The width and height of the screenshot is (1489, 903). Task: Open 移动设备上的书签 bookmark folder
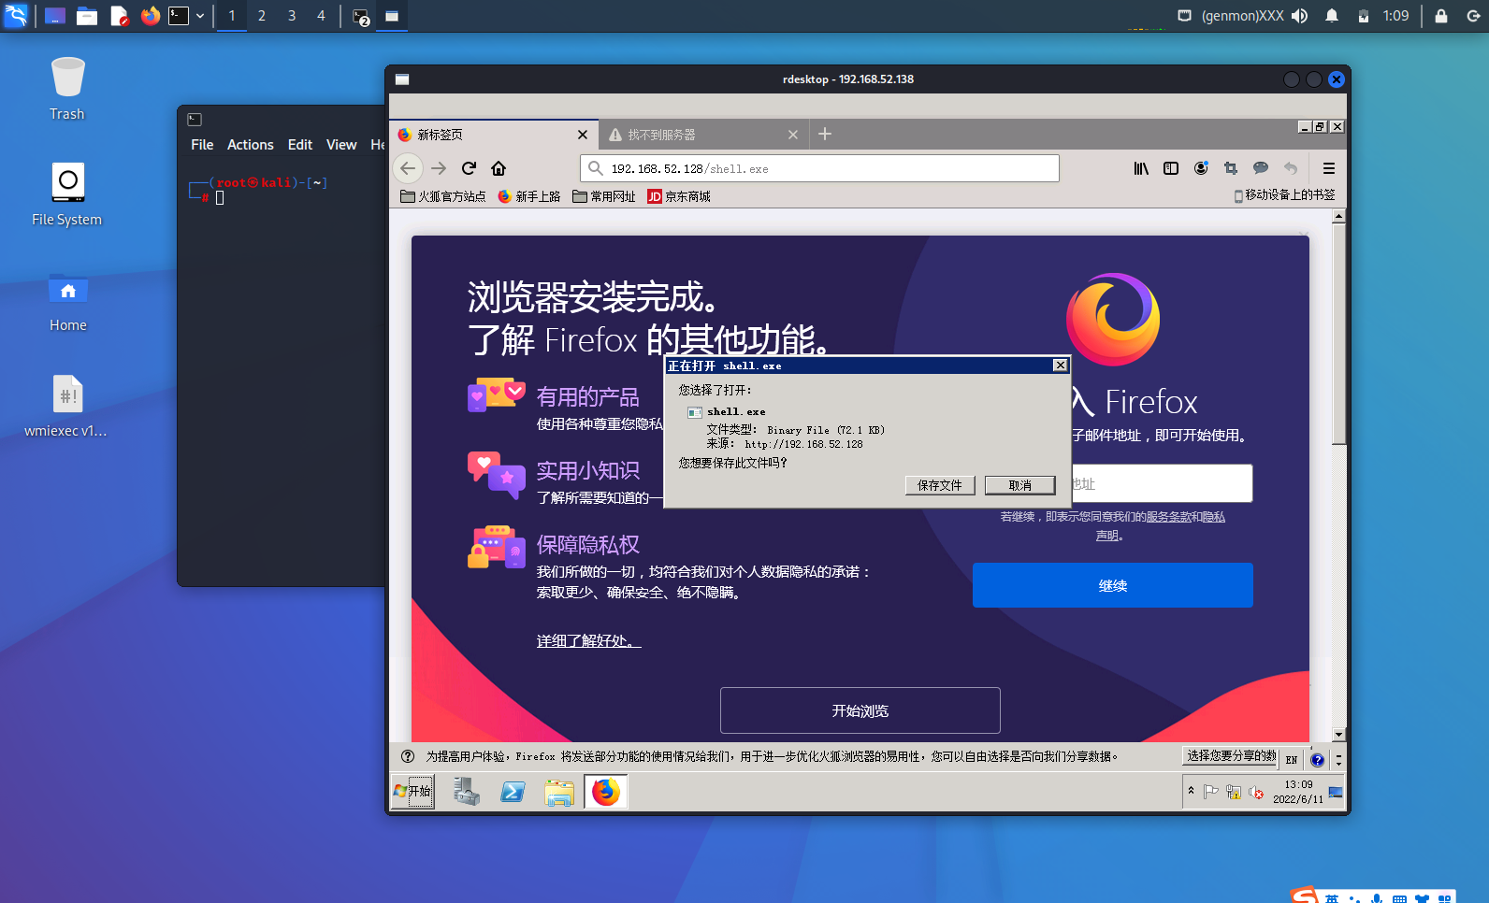1284,195
